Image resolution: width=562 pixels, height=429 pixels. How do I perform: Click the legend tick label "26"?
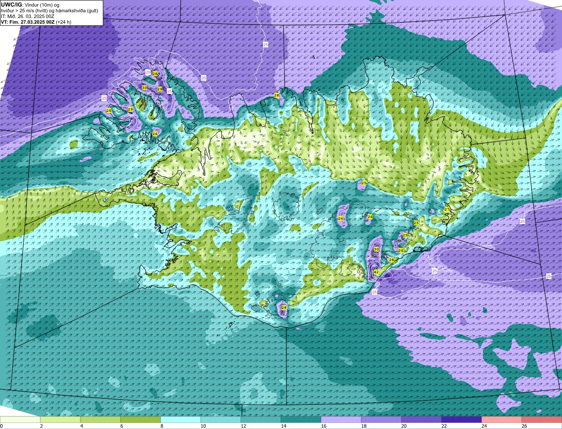(524, 426)
